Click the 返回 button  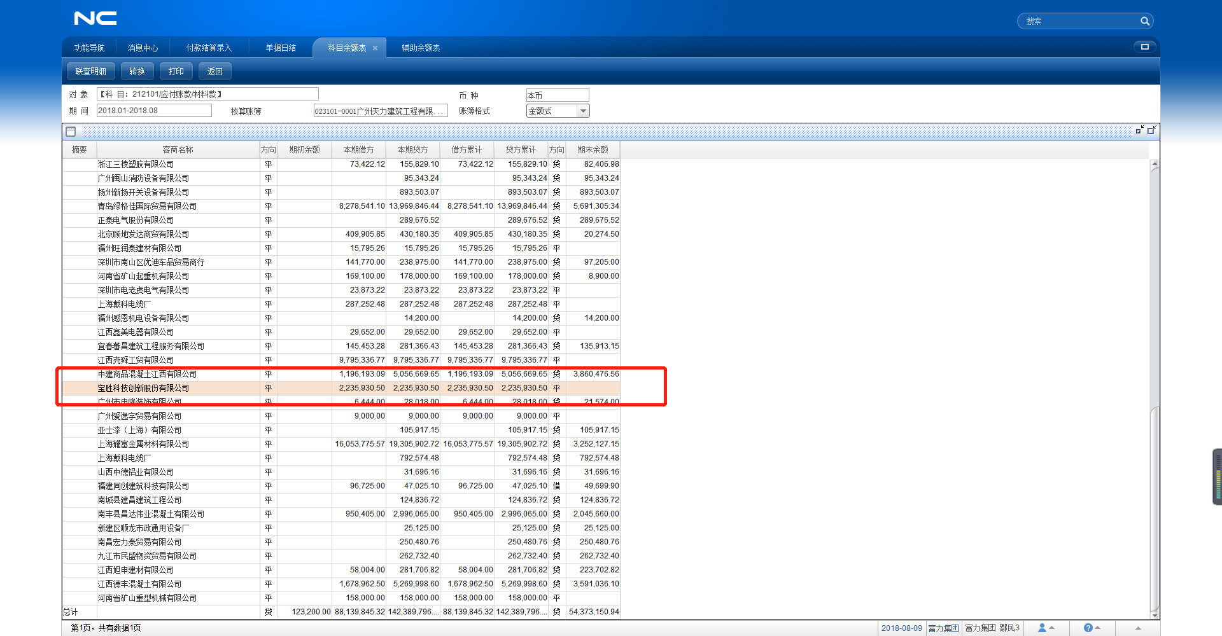(214, 71)
